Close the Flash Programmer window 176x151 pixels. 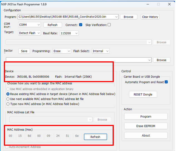(x=169, y=4)
